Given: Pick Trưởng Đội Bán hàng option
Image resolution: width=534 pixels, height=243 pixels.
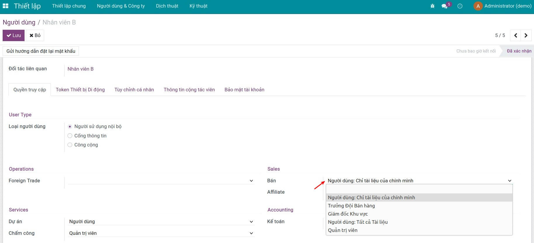Looking at the screenshot, I should tap(351, 206).
